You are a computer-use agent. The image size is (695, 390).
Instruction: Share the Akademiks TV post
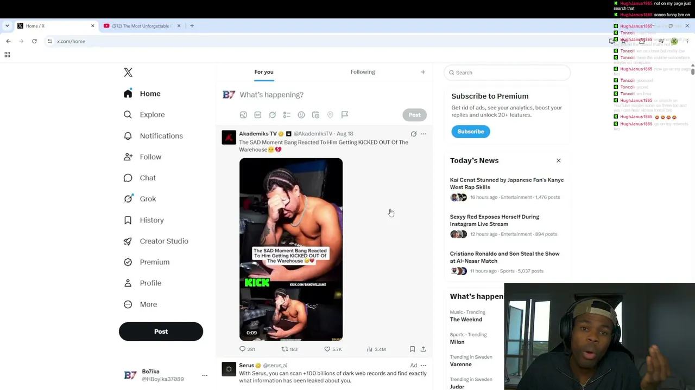(424, 349)
